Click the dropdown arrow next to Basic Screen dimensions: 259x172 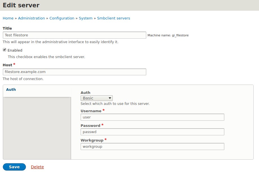110,98
